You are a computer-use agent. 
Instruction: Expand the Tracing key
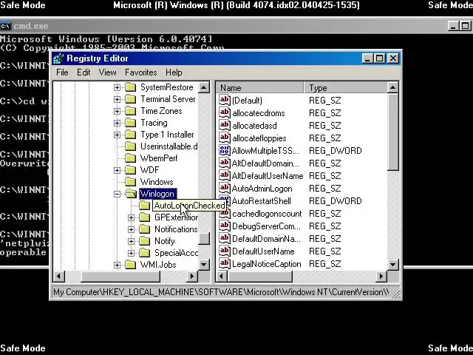117,123
